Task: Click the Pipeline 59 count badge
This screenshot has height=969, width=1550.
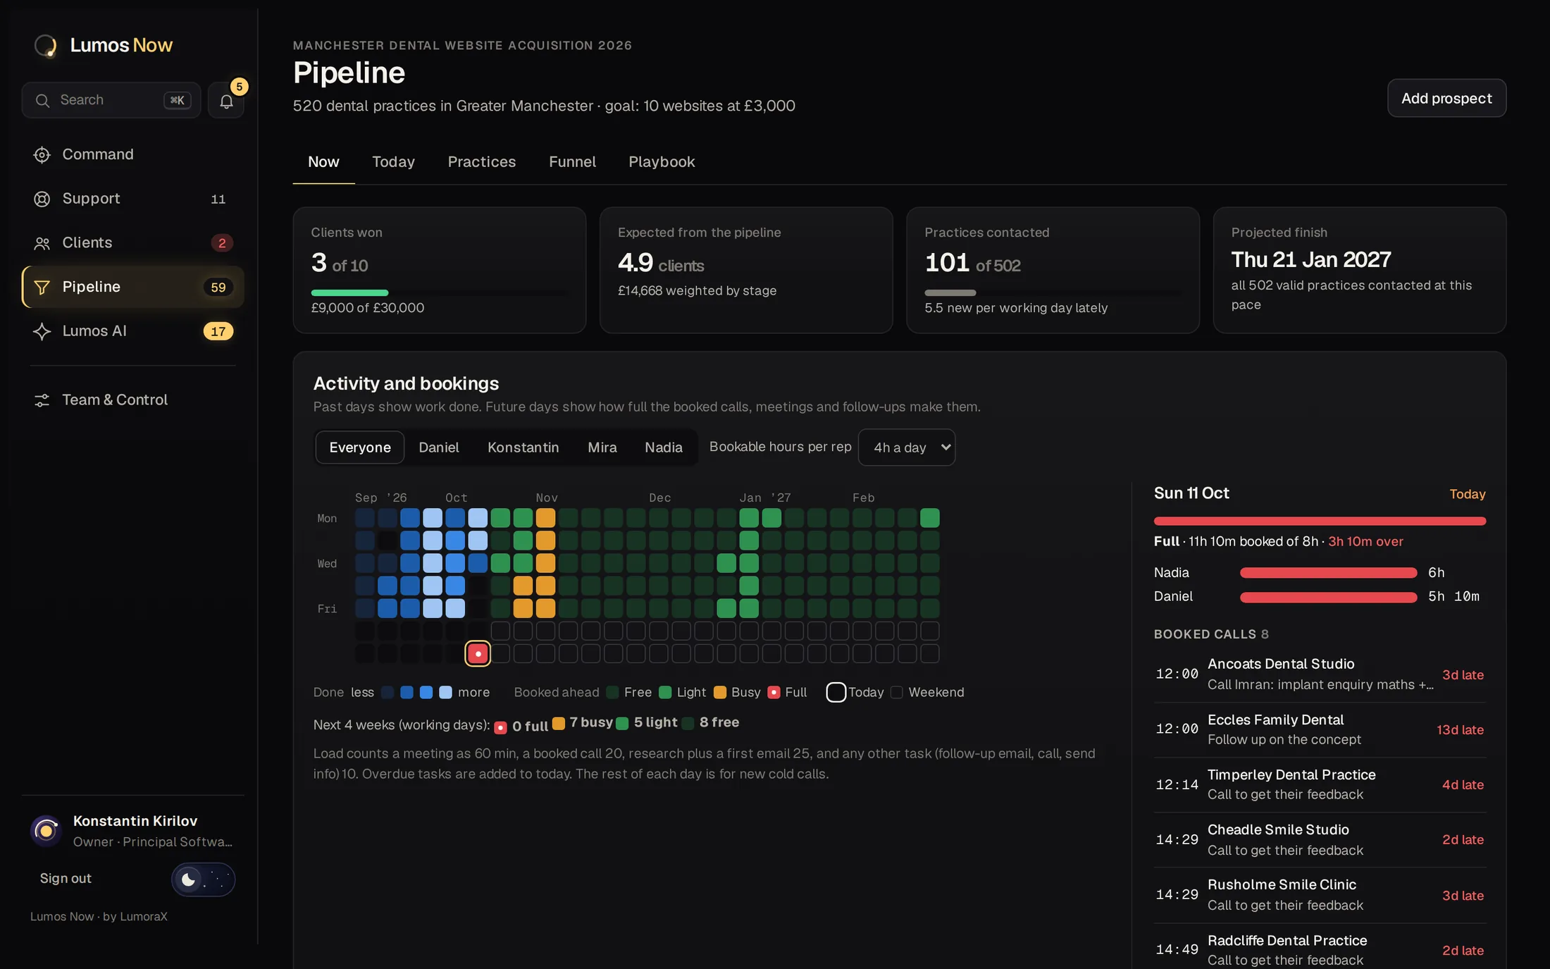Action: coord(218,288)
